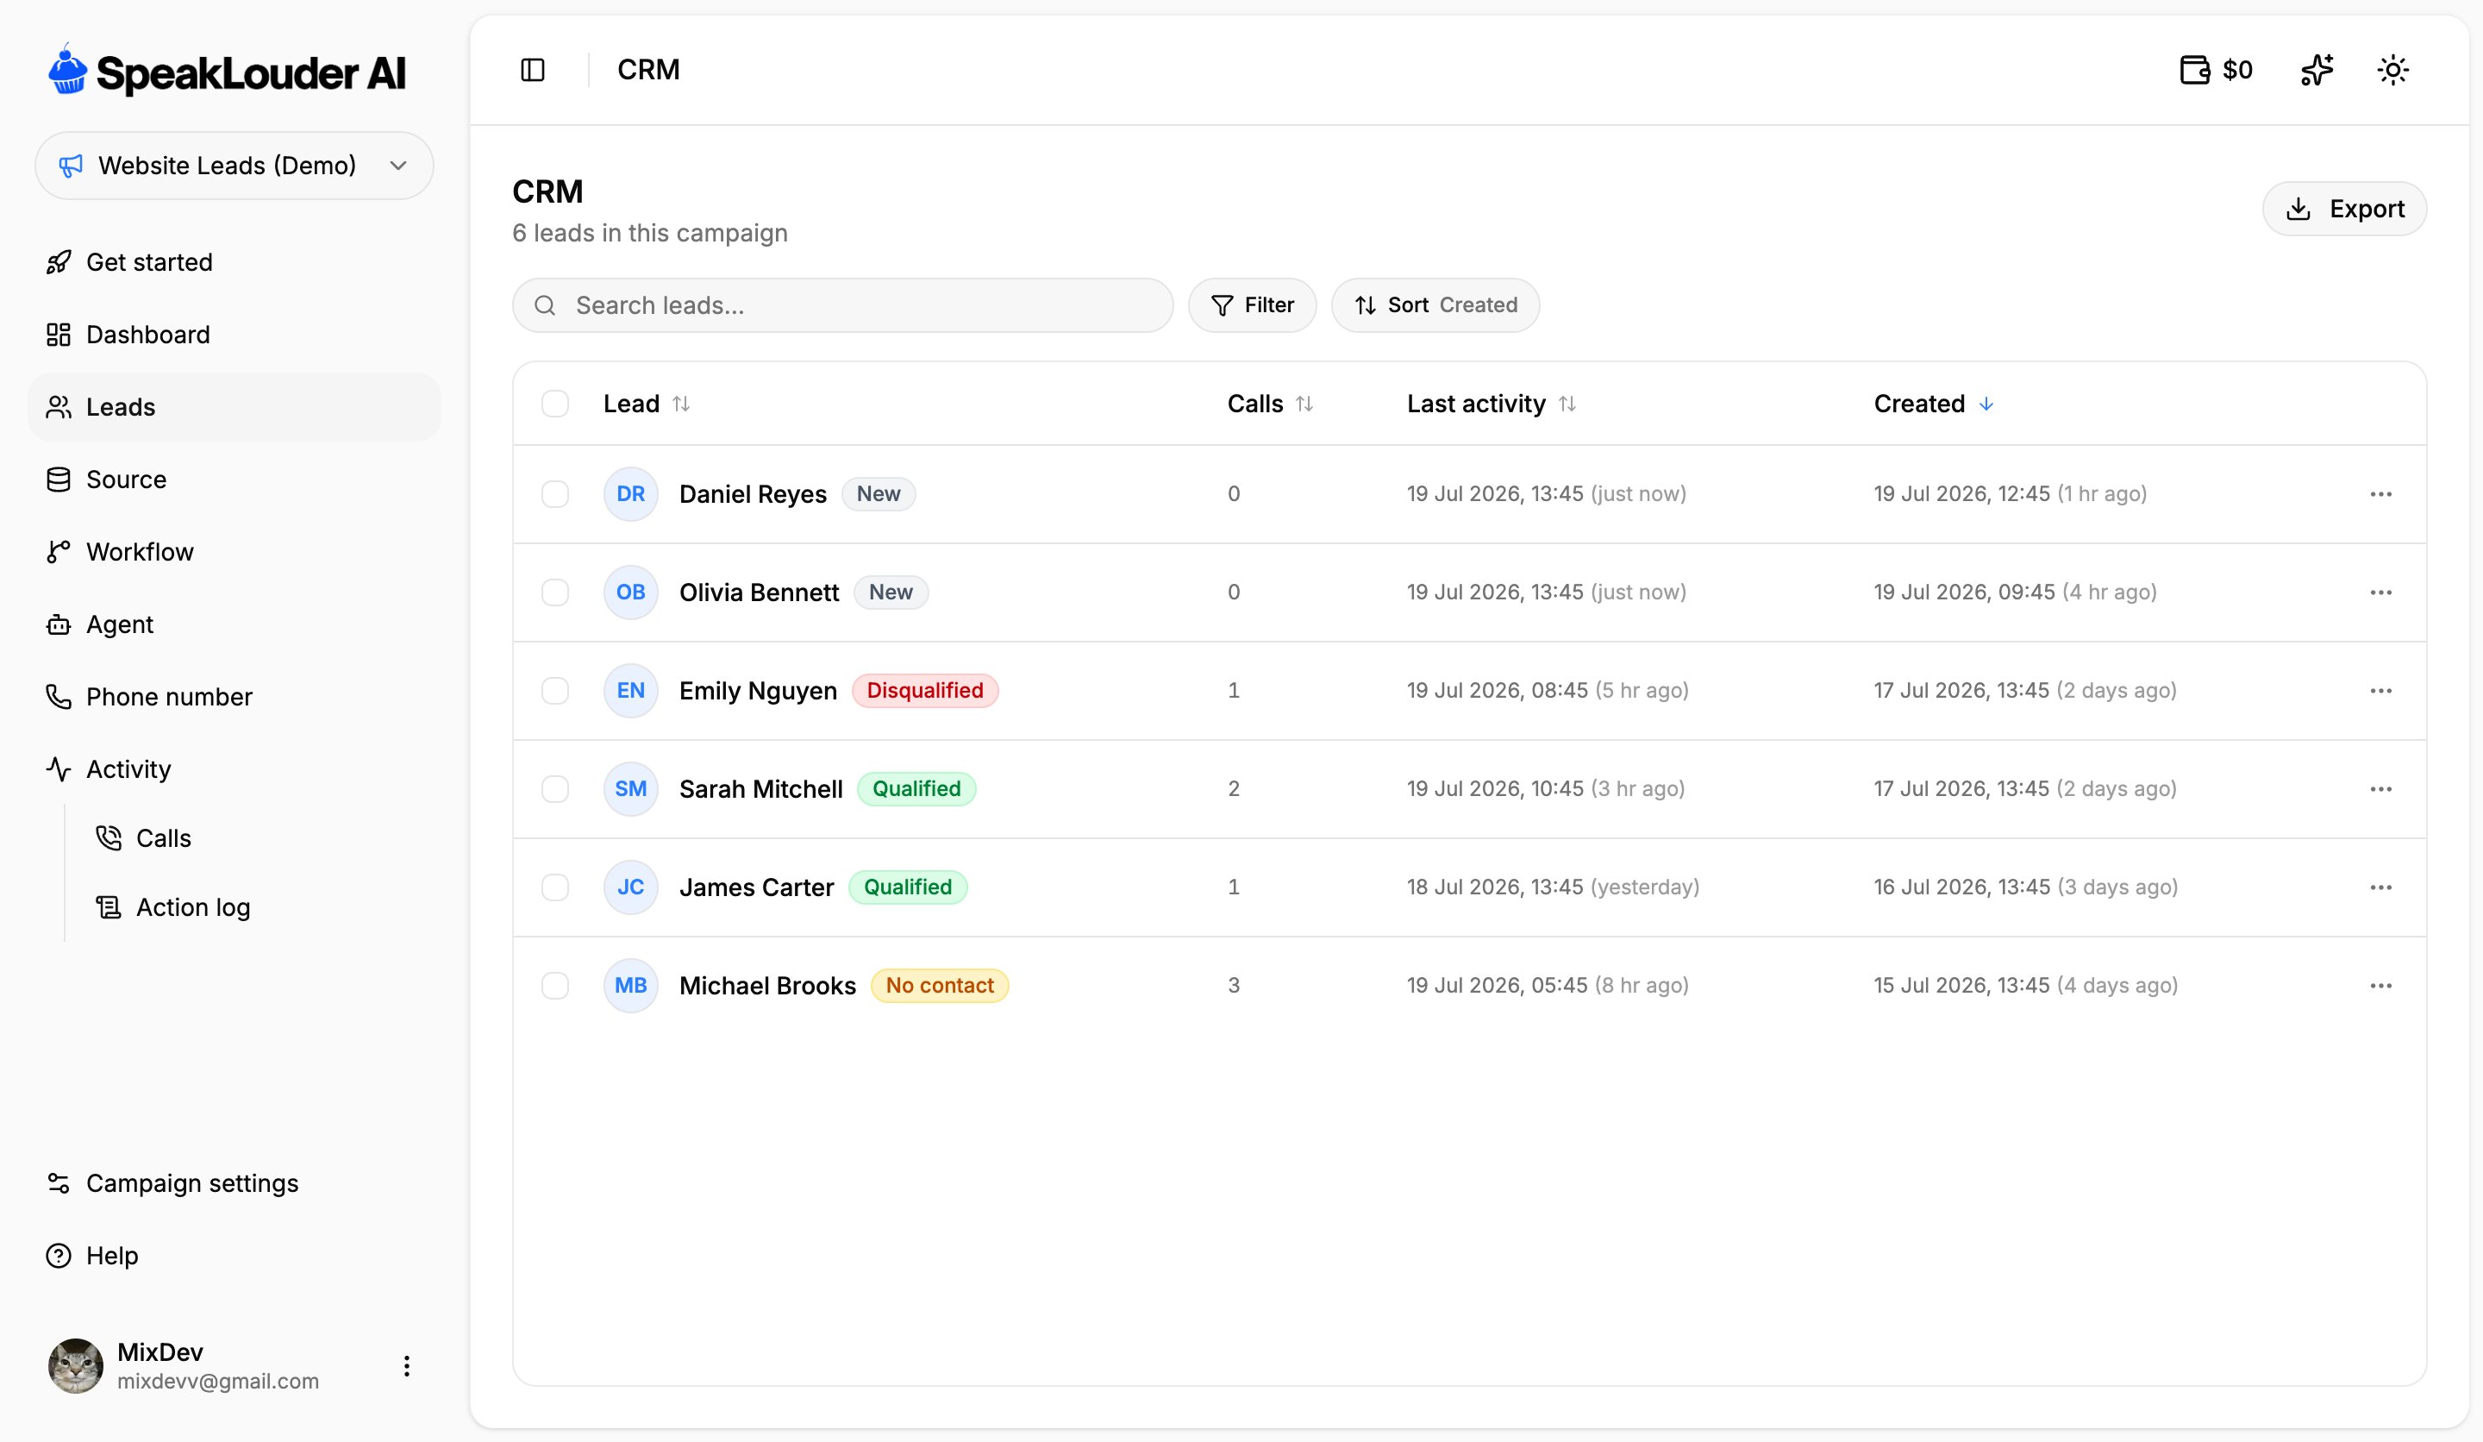This screenshot has height=1442, width=2483.
Task: Sort by the Last activity column
Action: tap(1491, 404)
